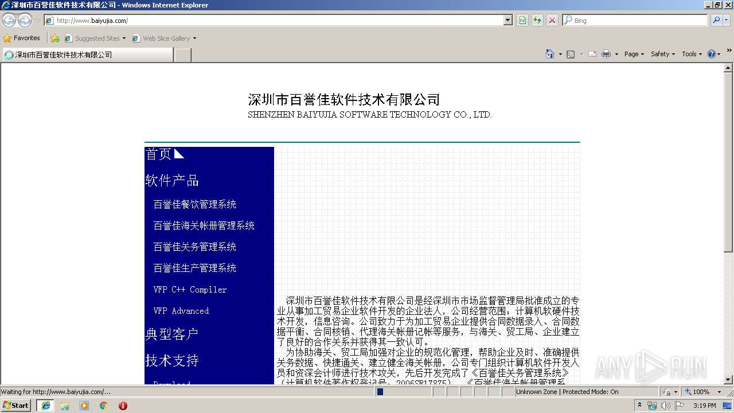Open Windows Explorer folder taskbar icon

pos(65,406)
